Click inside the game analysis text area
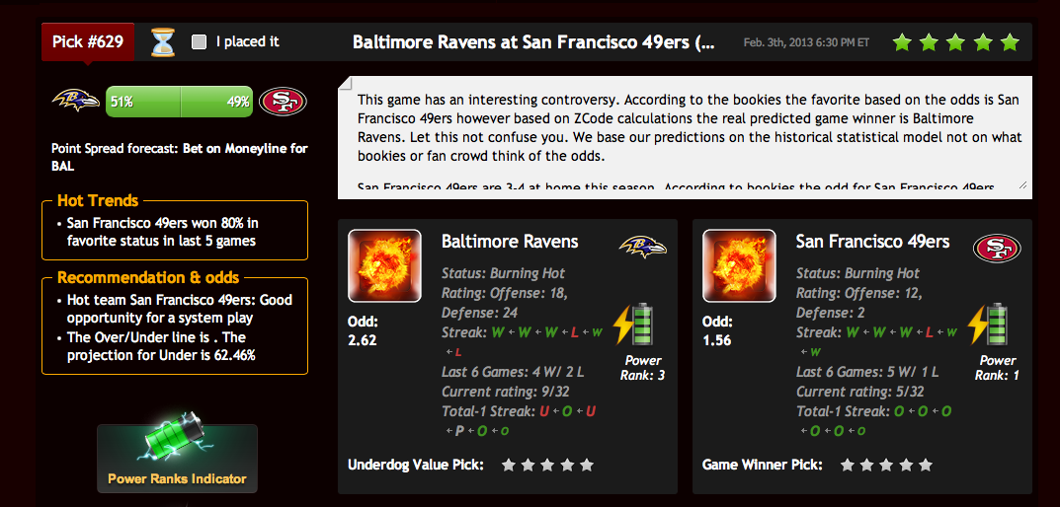This screenshot has height=507, width=1060. click(x=685, y=137)
